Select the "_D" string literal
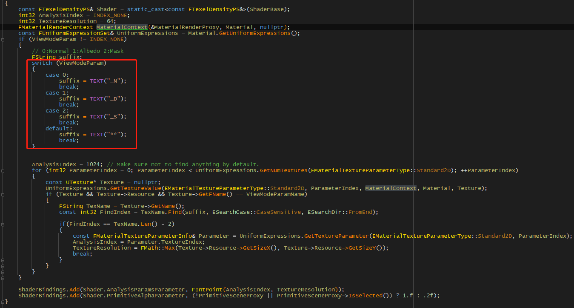Screen dimensions: 574x308 pos(114,99)
